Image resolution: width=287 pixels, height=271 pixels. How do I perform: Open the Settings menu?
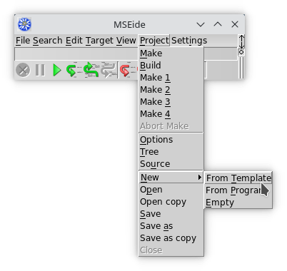(189, 41)
